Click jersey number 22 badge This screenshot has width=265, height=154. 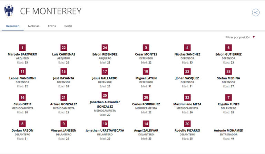(x=63, y=48)
